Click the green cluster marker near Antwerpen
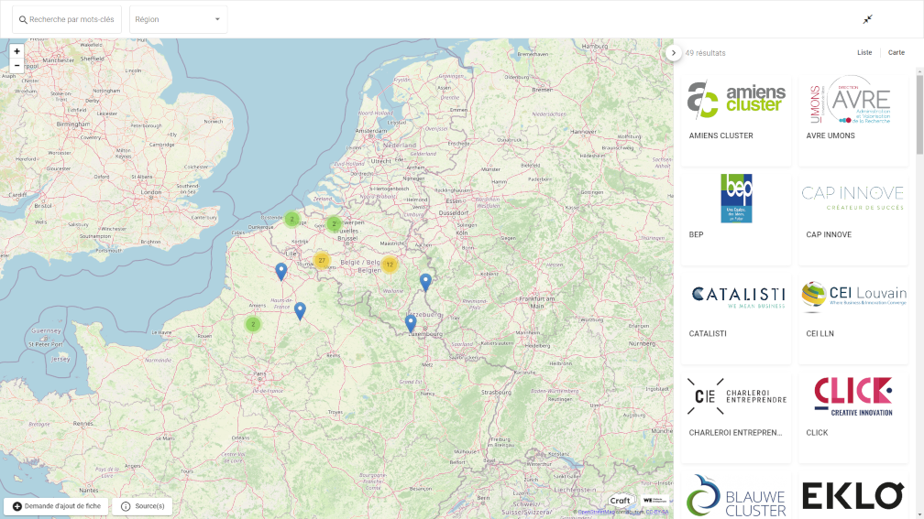Image resolution: width=924 pixels, height=519 pixels. click(x=334, y=223)
